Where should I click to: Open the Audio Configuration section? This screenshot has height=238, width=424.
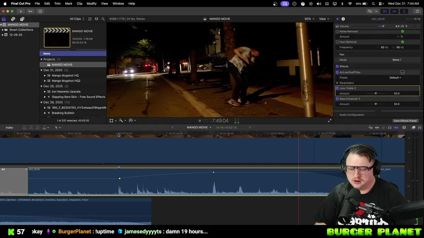tap(352, 115)
